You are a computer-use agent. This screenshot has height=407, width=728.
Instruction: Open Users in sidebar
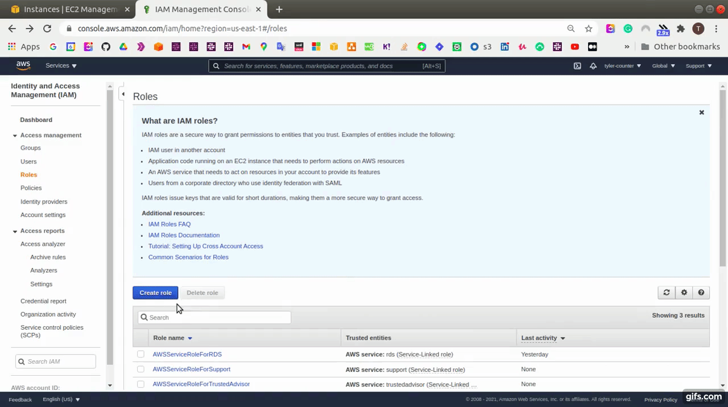28,161
